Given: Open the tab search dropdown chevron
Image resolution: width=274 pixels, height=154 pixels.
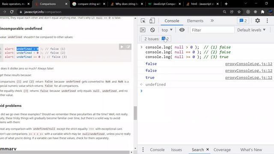Looking at the screenshot, I should click(246, 3).
